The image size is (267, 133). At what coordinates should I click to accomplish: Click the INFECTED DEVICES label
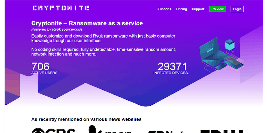point(171,73)
